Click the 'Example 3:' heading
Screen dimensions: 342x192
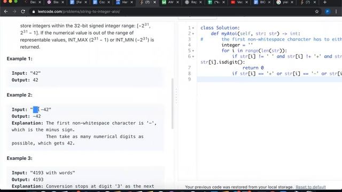[19, 158]
